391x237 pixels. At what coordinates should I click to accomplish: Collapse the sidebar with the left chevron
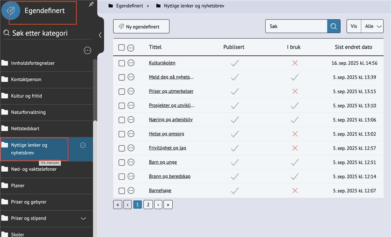click(x=100, y=35)
